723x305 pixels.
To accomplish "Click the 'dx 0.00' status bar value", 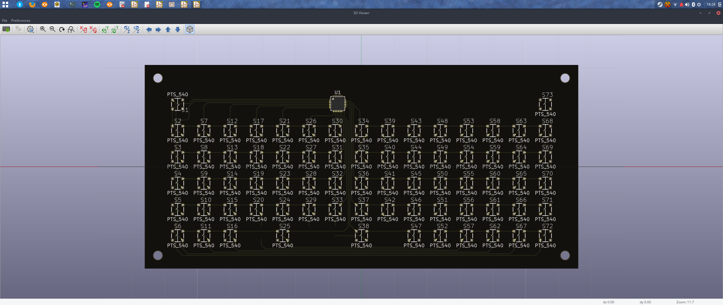I will point(609,302).
